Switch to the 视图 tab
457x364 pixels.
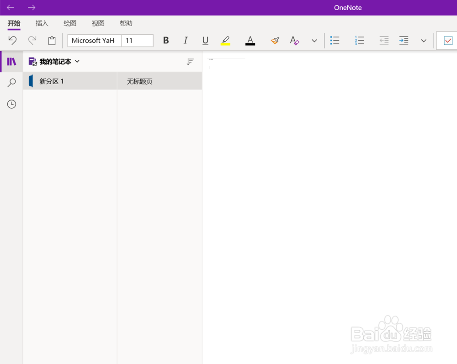(98, 23)
